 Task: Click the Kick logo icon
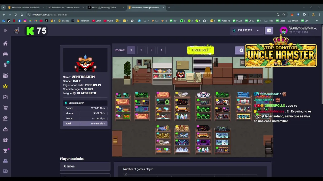30,31
